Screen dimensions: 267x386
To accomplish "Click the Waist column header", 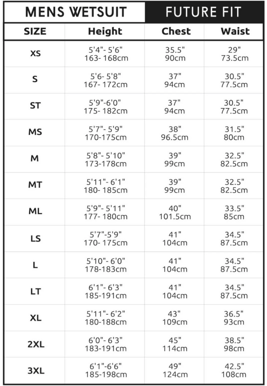I will coord(235,31).
